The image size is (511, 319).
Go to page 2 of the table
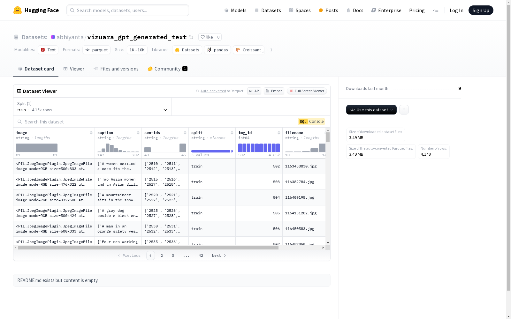162,256
